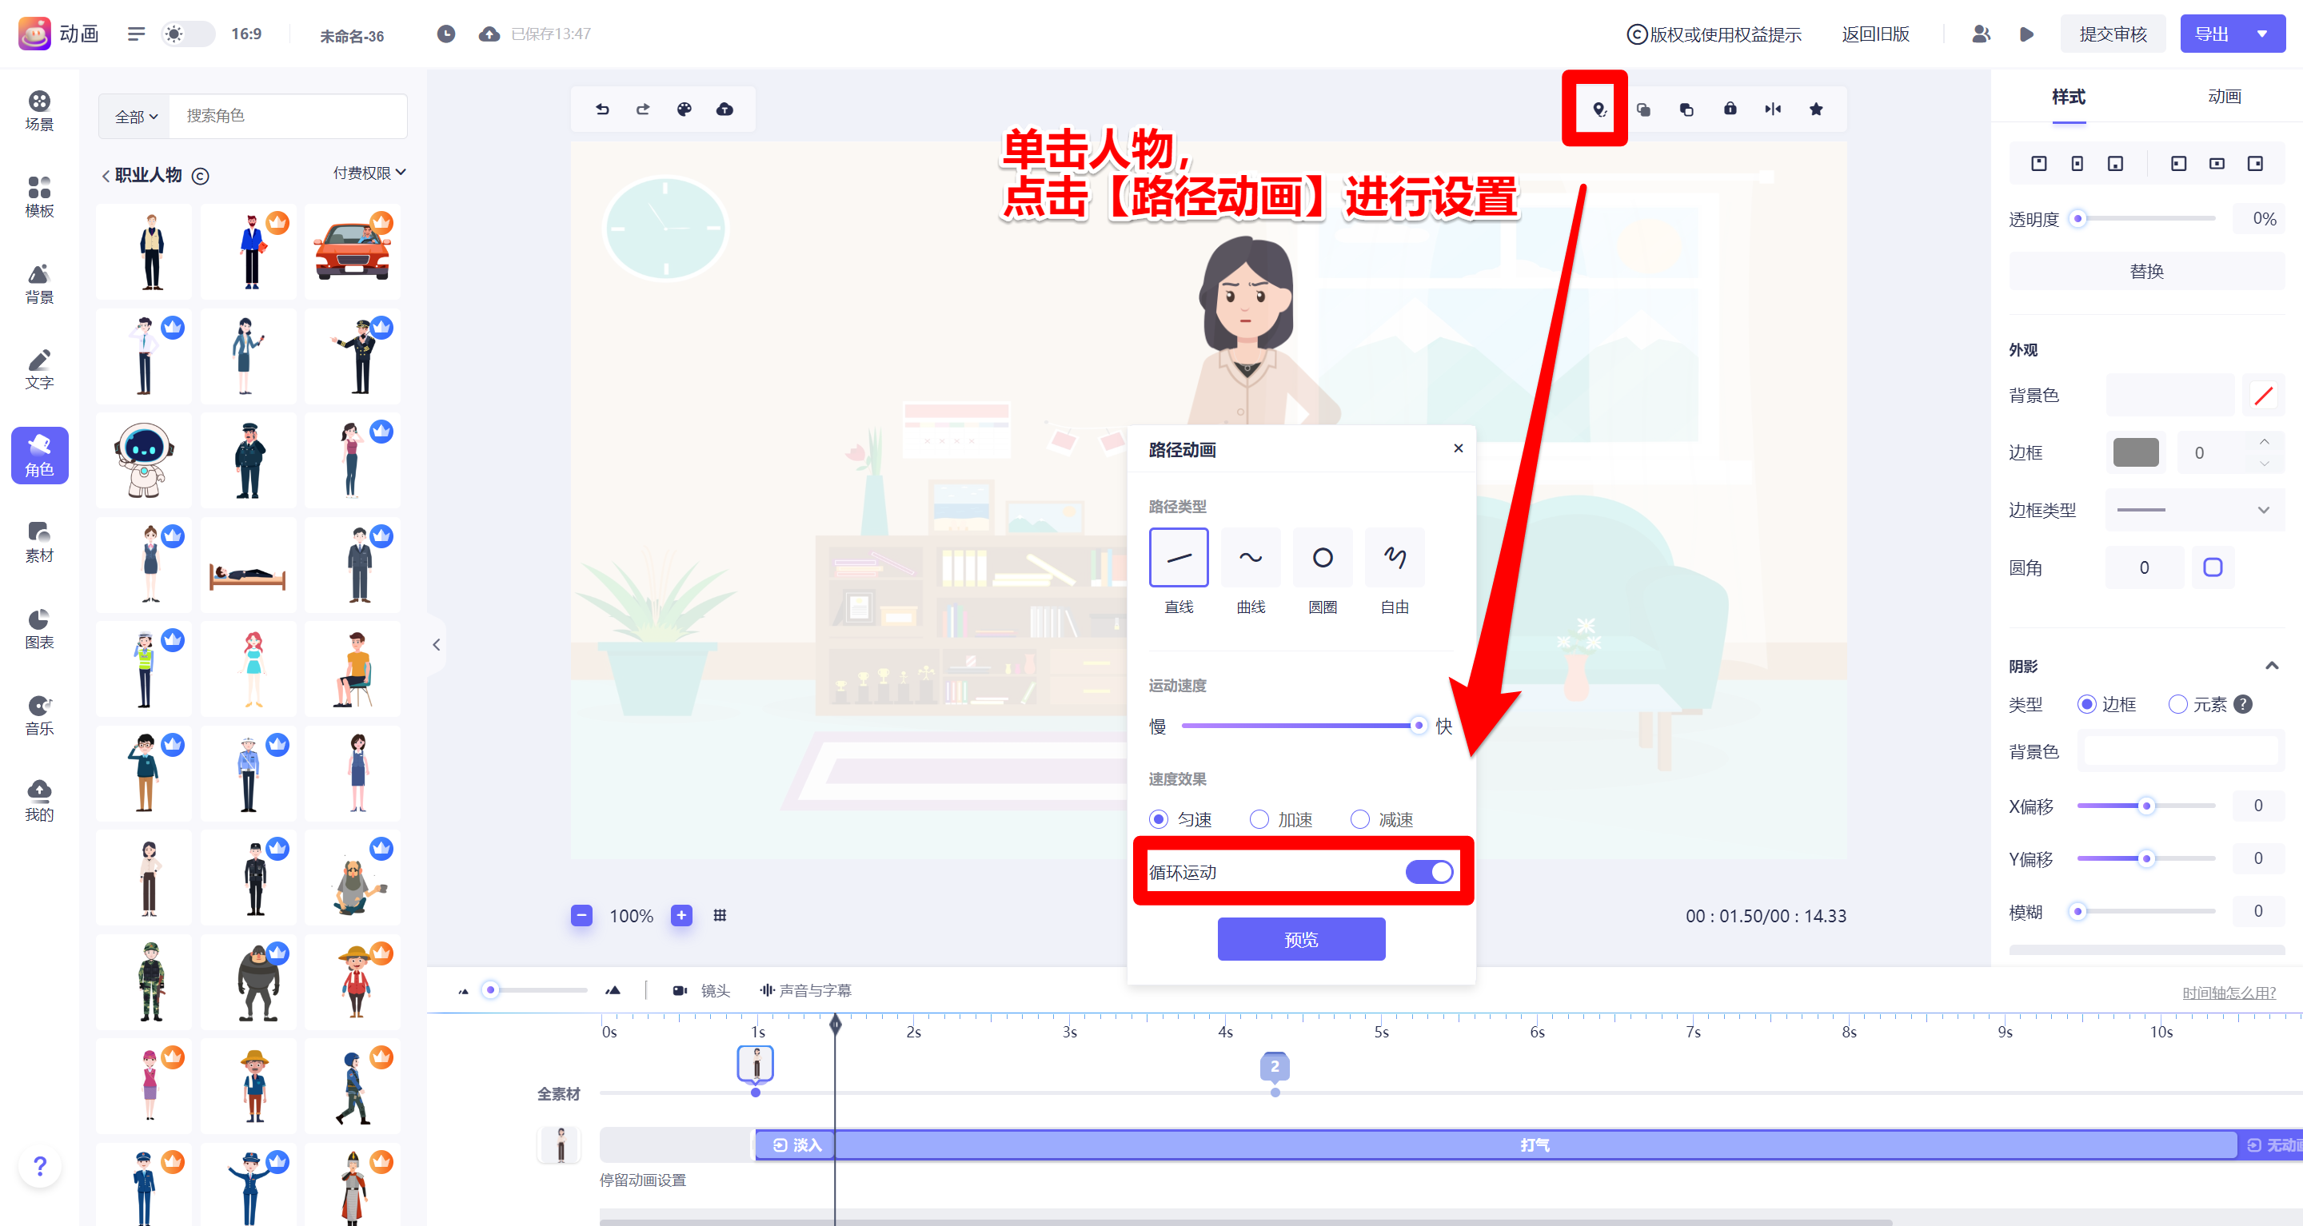Collapse the 阴影 section

(2272, 666)
